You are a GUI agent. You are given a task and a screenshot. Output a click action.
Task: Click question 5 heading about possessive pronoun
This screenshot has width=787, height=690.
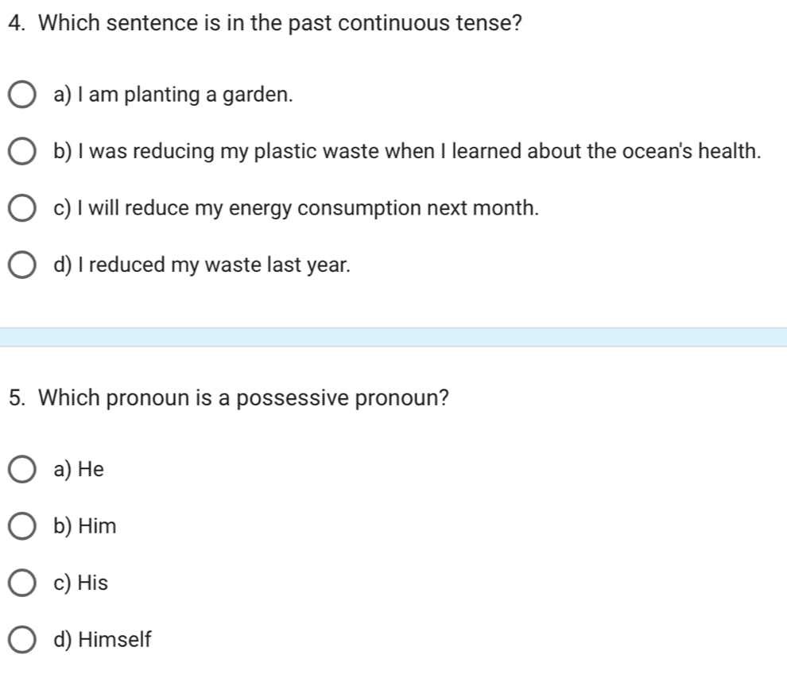tap(229, 398)
